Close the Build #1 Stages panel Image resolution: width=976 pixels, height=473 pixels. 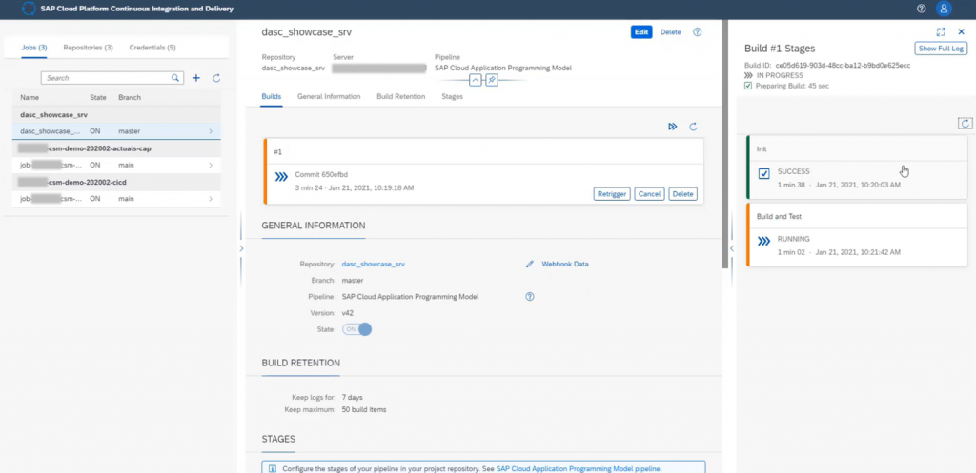click(961, 31)
